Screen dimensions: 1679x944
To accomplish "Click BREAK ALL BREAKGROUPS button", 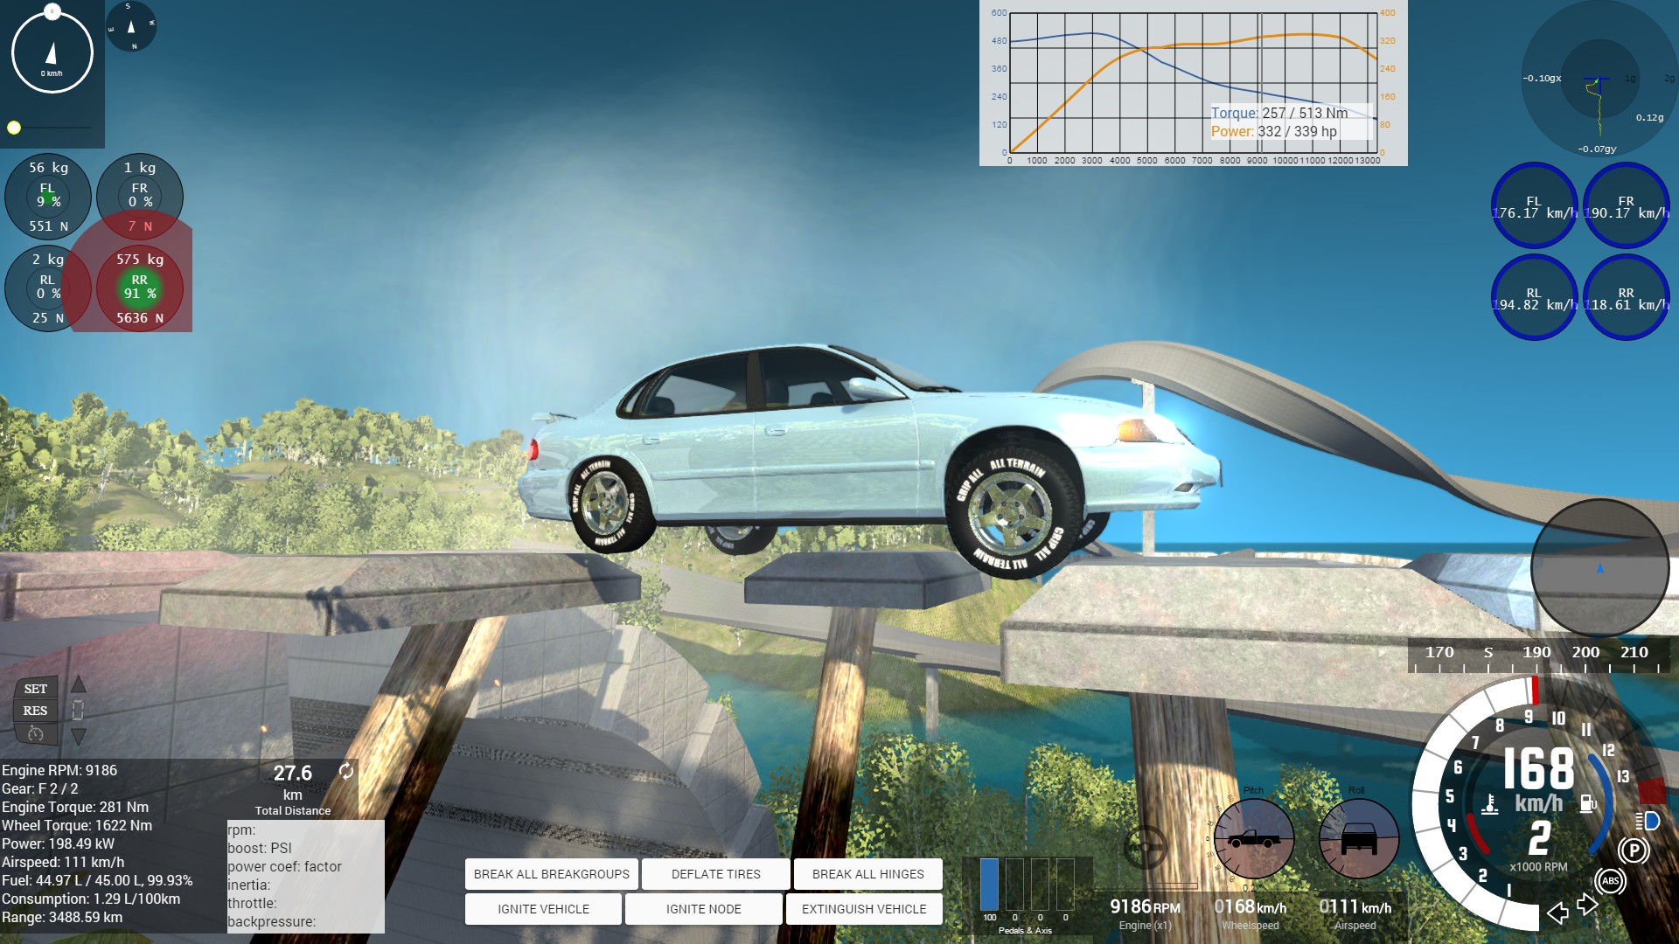I will click(551, 874).
